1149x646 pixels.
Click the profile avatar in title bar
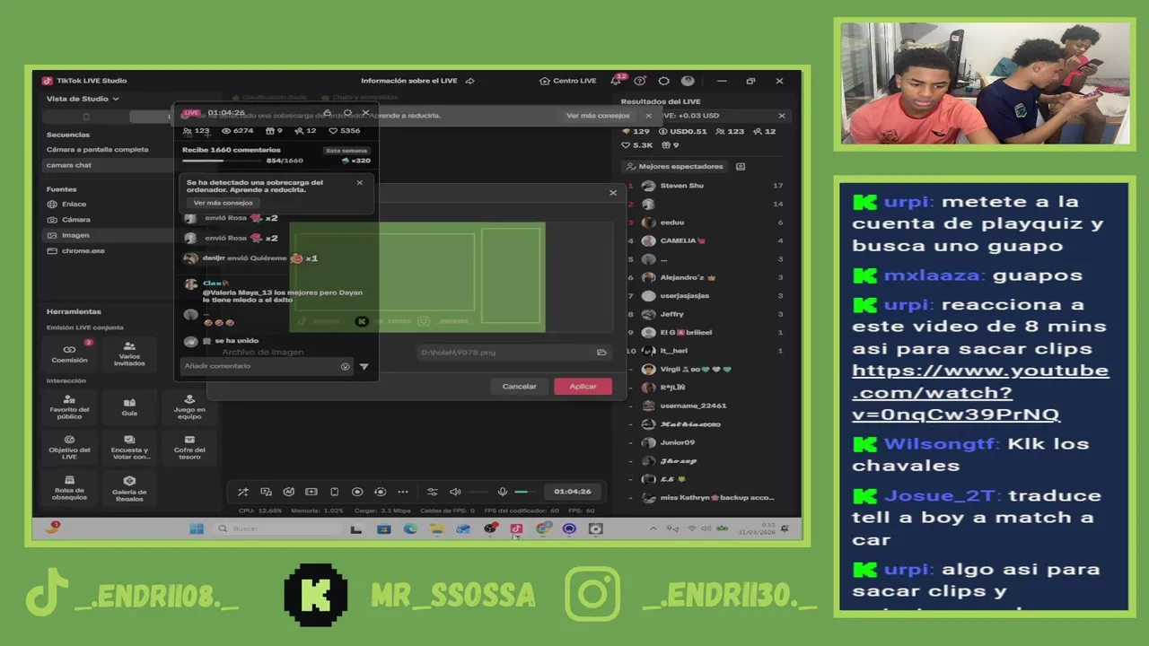(x=688, y=81)
